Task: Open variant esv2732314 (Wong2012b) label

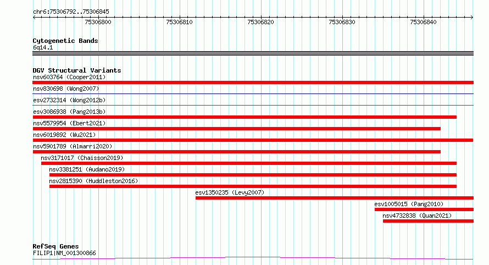Action: pyautogui.click(x=69, y=100)
